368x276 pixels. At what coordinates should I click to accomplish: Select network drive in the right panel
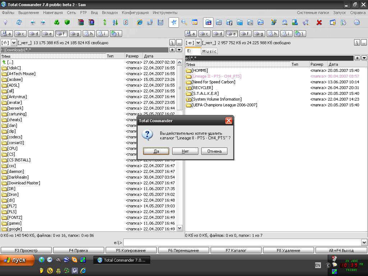pos(300,34)
